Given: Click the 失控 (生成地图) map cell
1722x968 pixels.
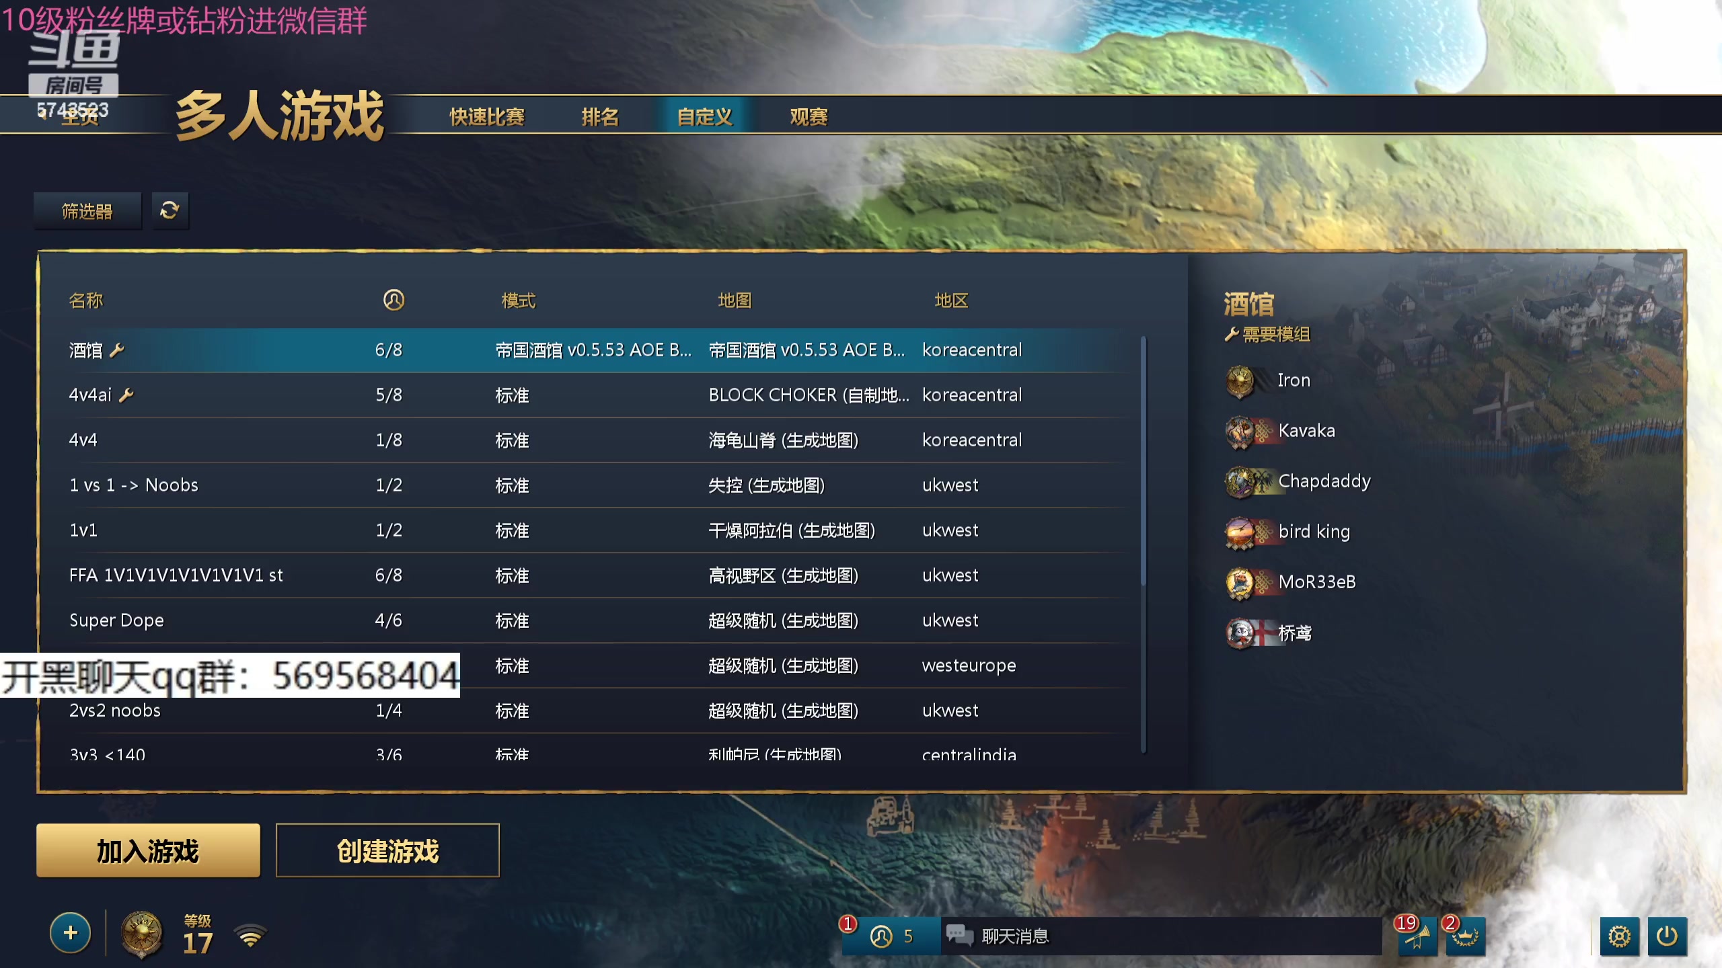Looking at the screenshot, I should tap(767, 485).
